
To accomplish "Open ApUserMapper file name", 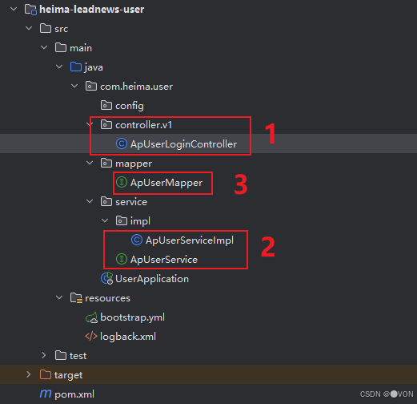I will (x=166, y=183).
